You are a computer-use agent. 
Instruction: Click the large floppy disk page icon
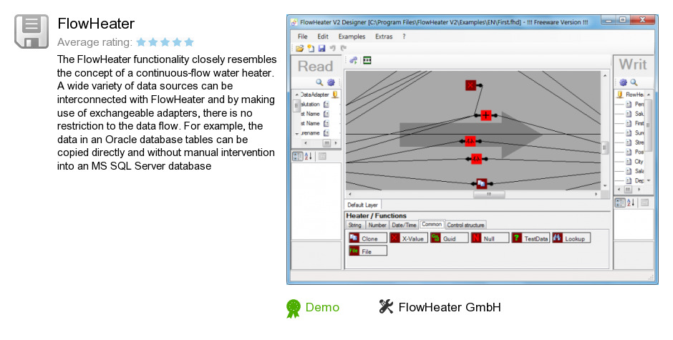click(x=32, y=31)
